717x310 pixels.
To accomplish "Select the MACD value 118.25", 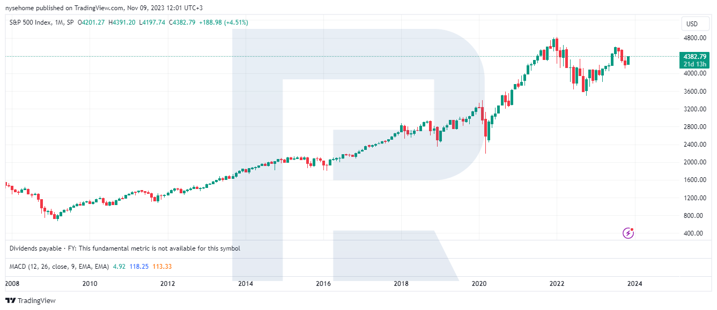I will [x=139, y=266].
